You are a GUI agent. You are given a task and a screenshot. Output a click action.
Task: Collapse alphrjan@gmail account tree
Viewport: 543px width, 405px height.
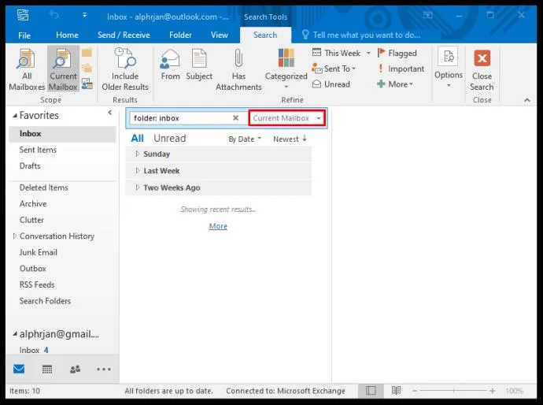tap(15, 334)
